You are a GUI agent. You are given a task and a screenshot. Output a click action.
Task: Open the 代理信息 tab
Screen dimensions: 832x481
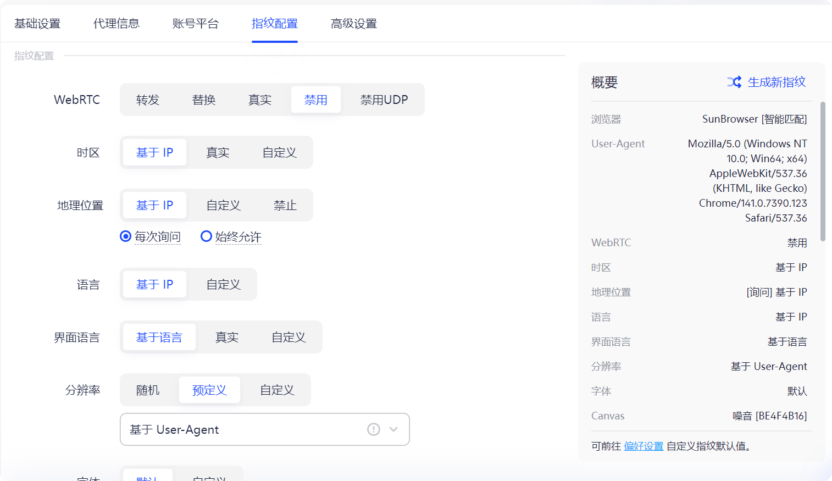pos(116,24)
